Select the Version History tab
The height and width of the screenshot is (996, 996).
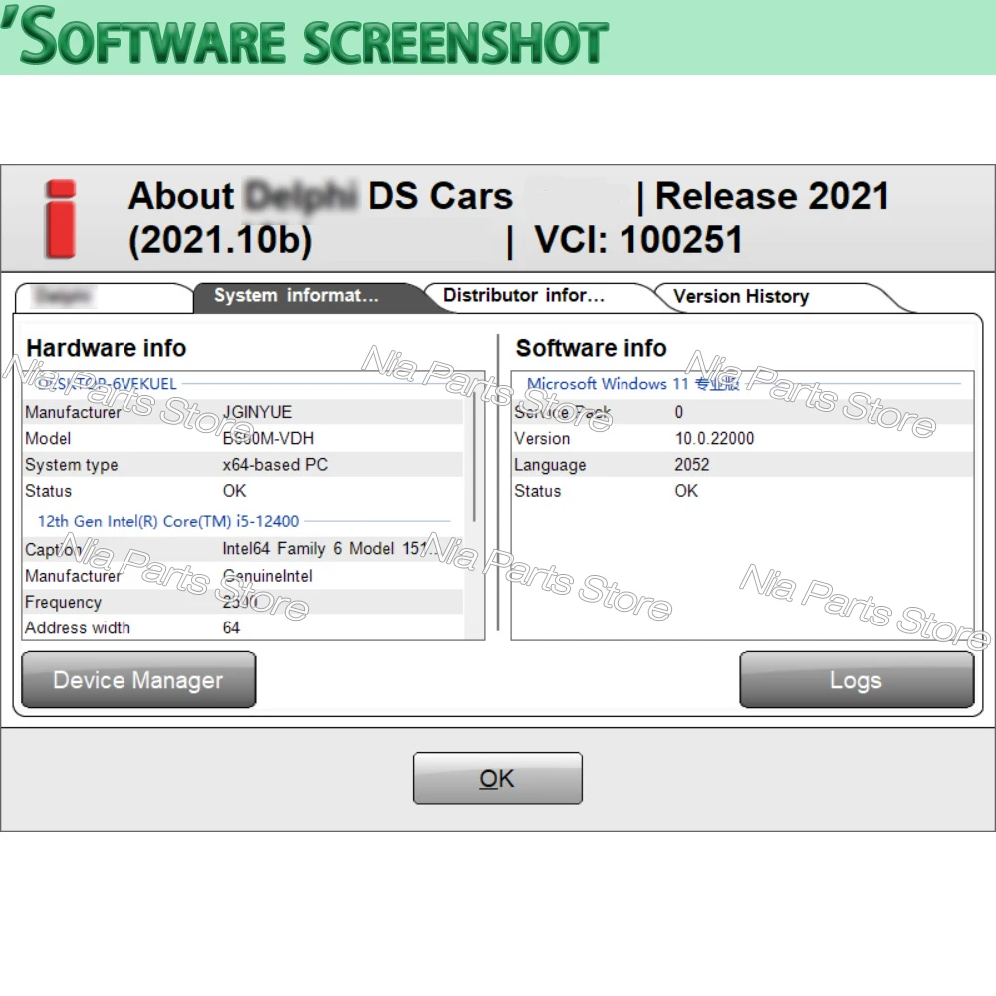[x=769, y=297]
